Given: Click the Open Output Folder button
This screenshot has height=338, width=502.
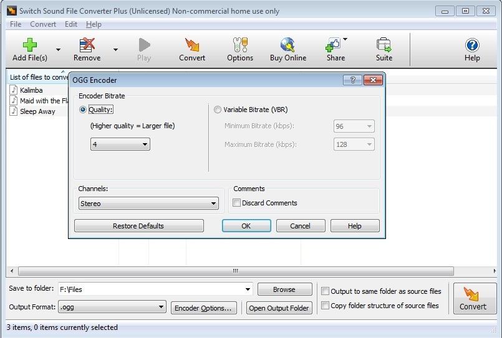Looking at the screenshot, I should coord(279,308).
